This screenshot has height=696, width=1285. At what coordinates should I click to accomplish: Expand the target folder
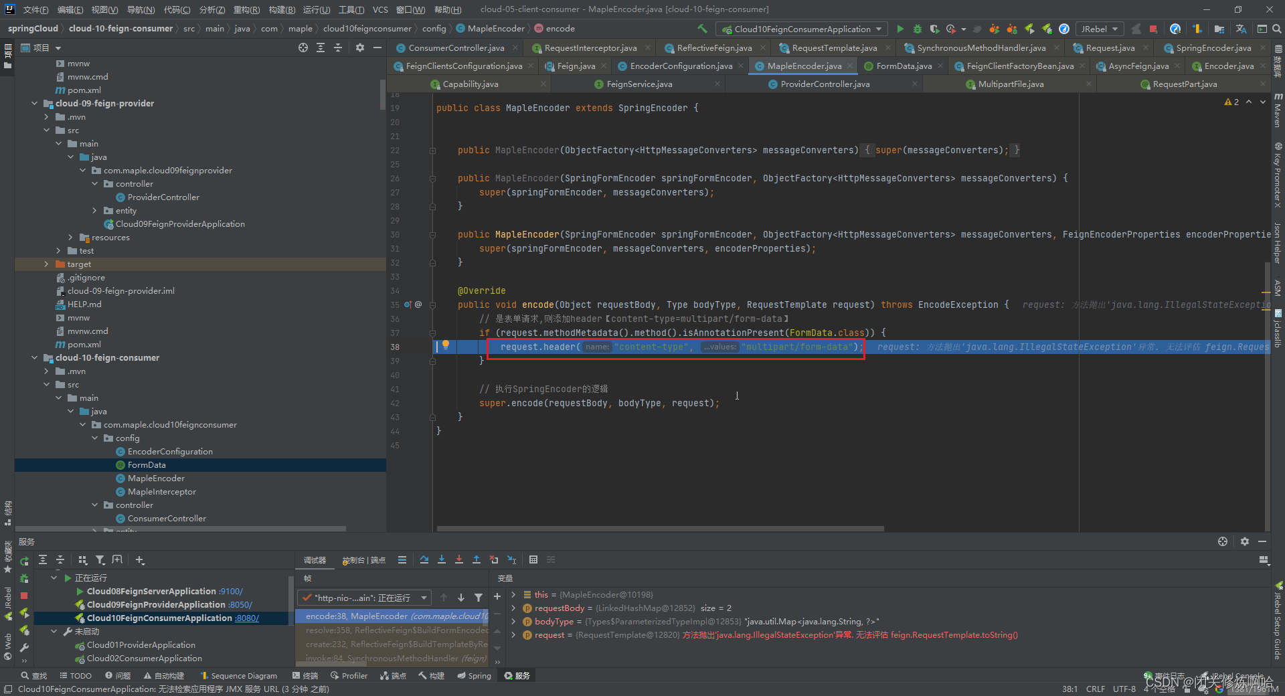[x=47, y=264]
